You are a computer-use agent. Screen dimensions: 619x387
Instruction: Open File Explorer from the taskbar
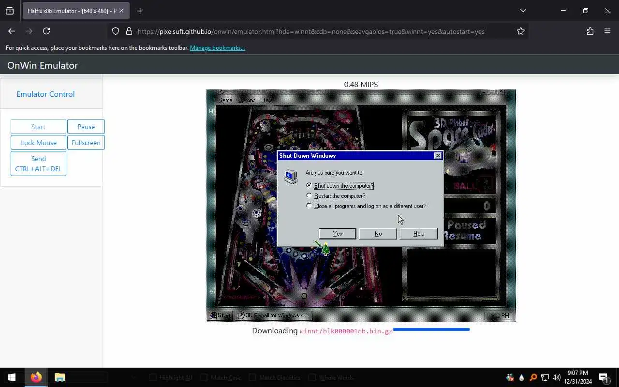coord(59,377)
